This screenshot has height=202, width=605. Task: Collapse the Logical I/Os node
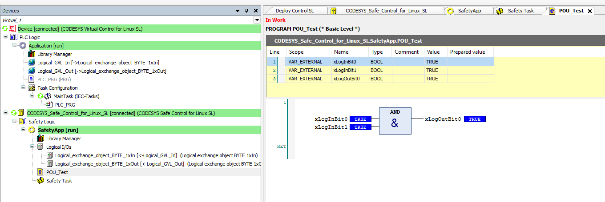tap(32, 147)
